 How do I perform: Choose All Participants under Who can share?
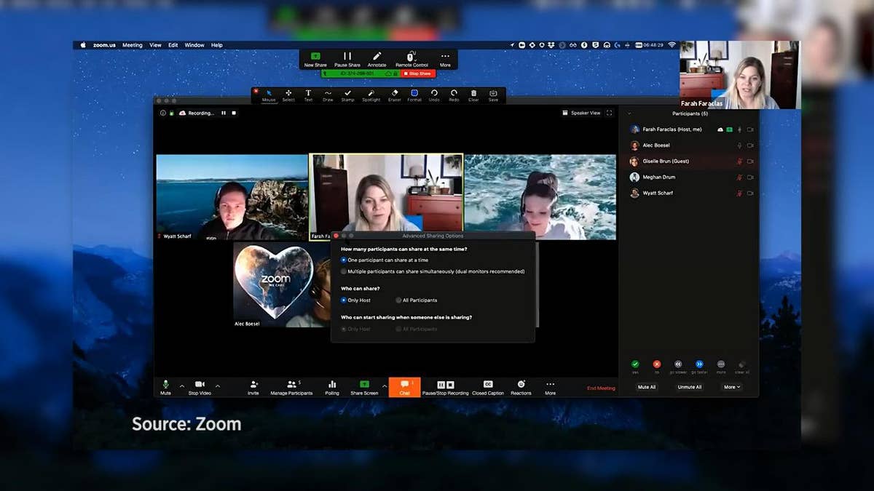[398, 300]
